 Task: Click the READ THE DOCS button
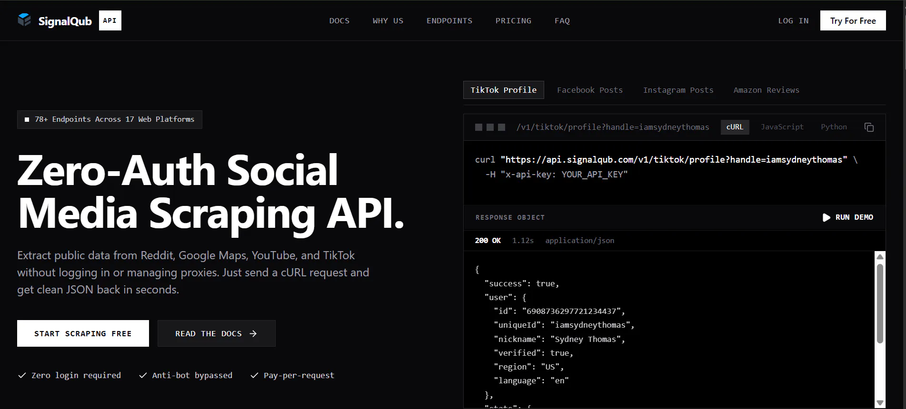click(x=217, y=333)
